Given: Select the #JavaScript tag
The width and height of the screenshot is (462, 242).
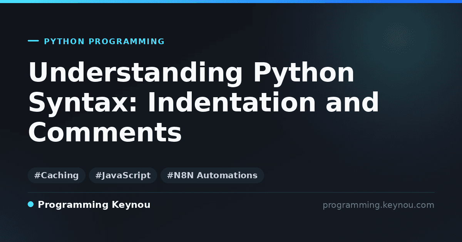Looking at the screenshot, I should click(x=123, y=176).
